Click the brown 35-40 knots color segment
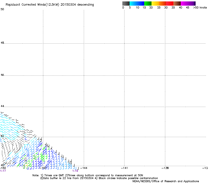Viewport: 208px width, 183px height. point(177,3)
